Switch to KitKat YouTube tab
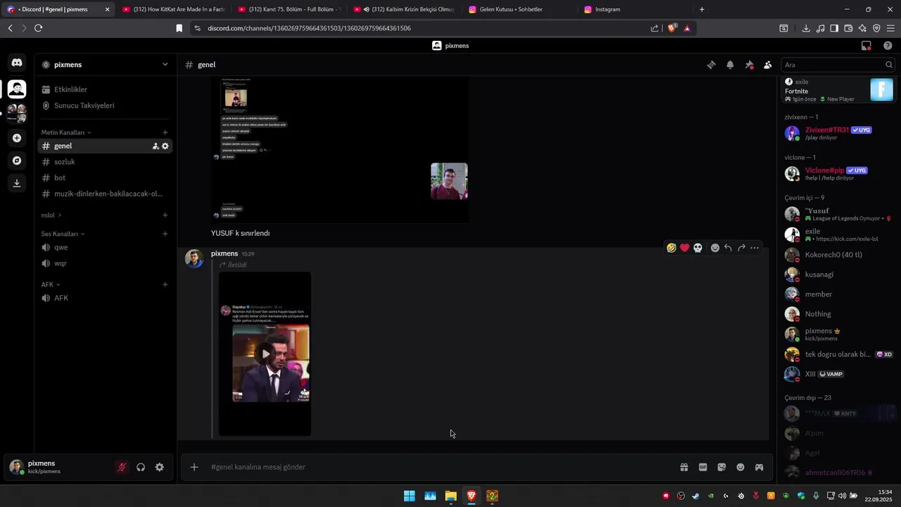Viewport: 901px width, 507px height. pyautogui.click(x=172, y=9)
